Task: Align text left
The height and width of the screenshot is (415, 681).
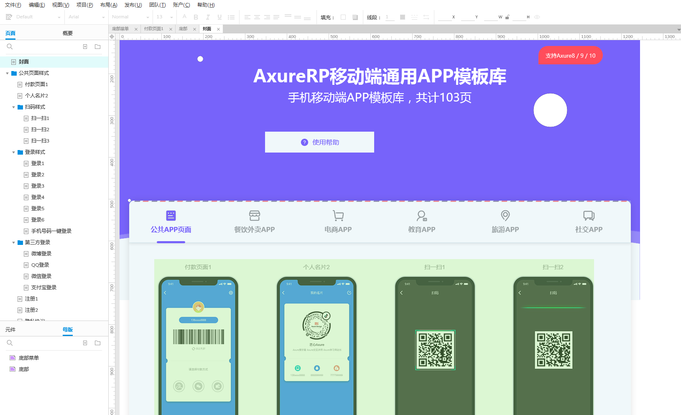Action: (247, 17)
